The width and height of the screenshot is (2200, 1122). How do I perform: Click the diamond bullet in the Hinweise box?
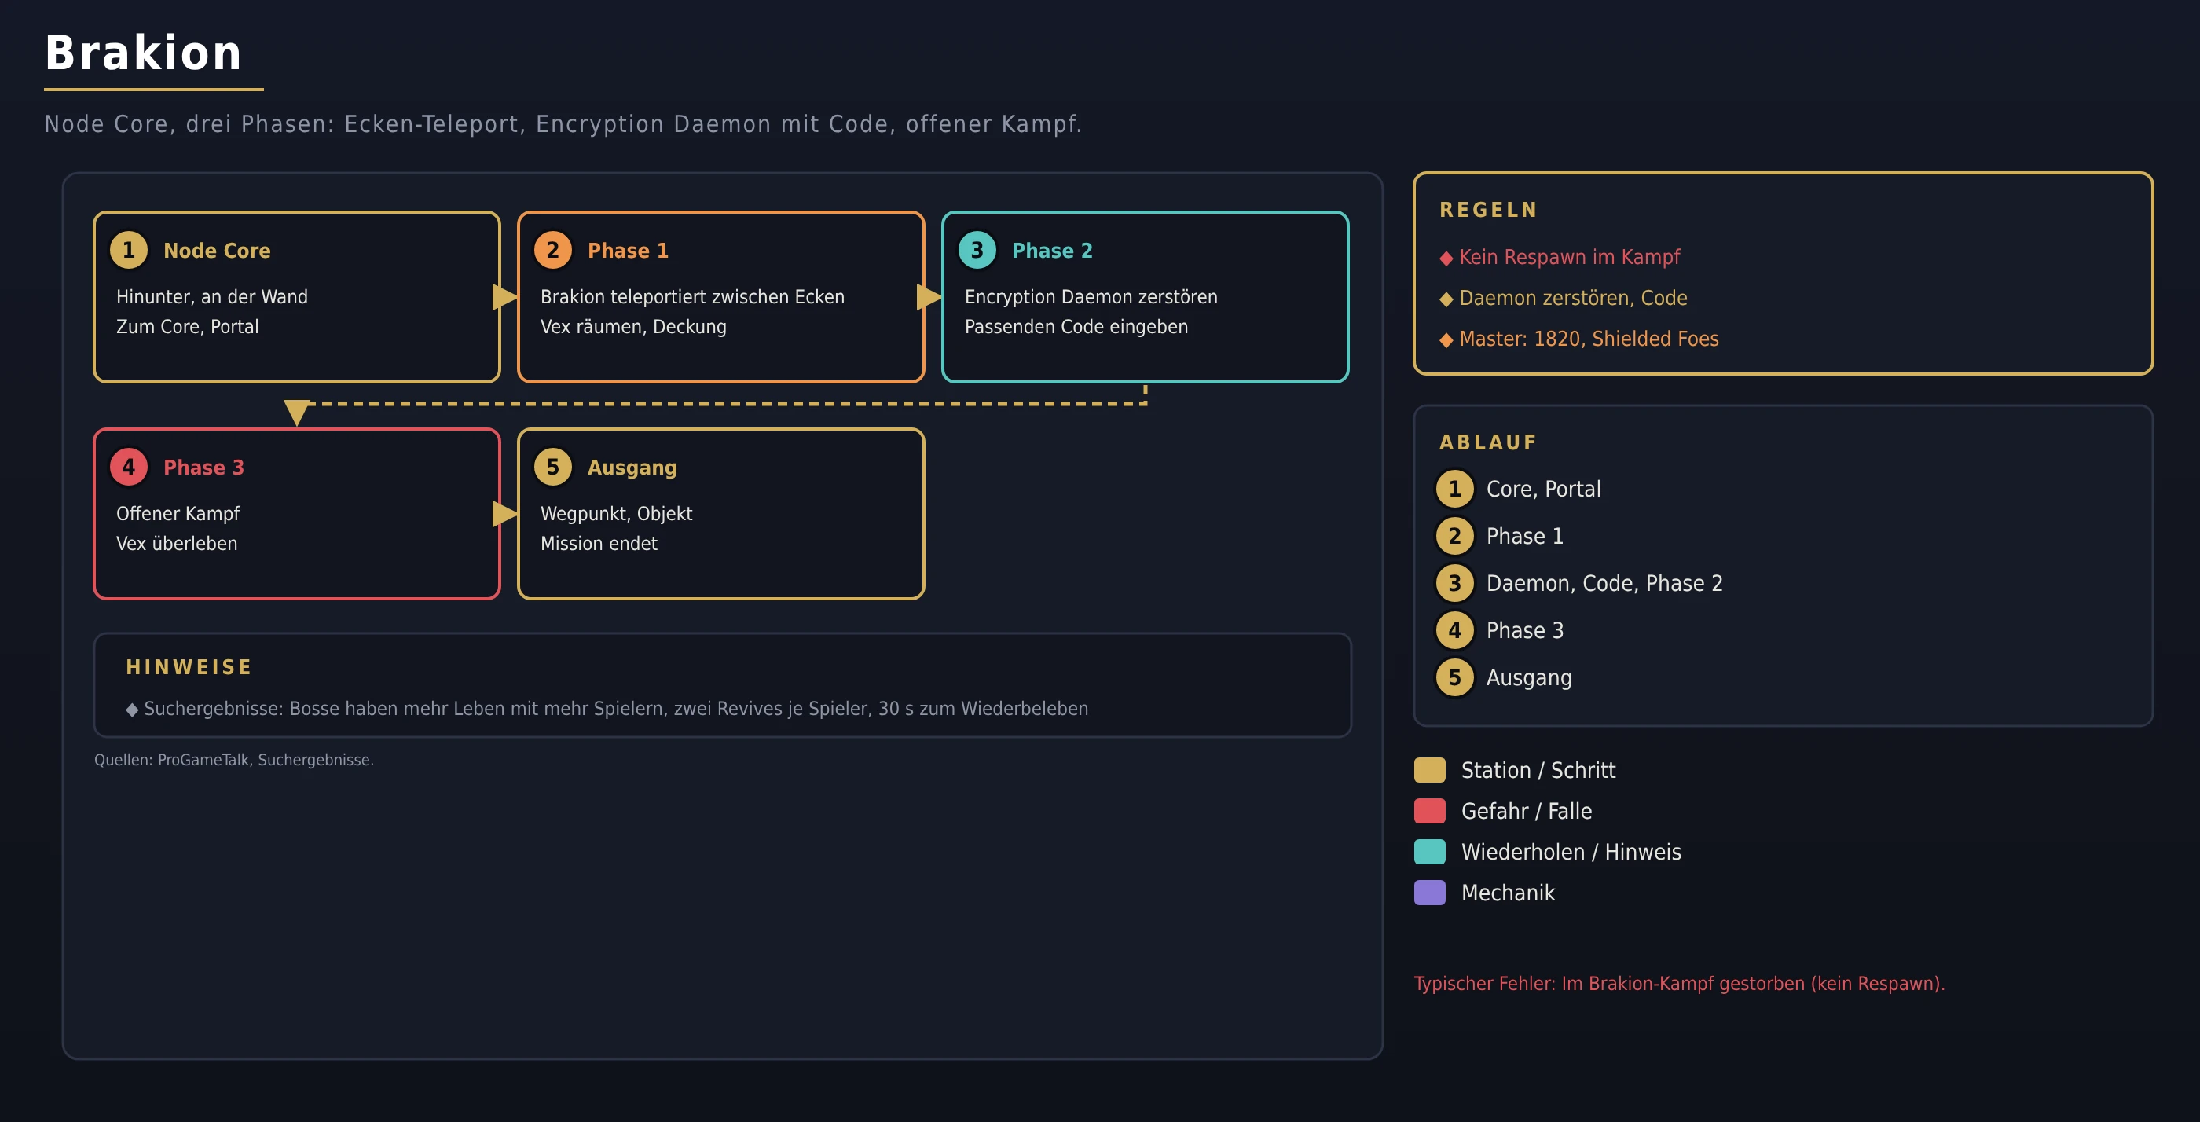click(131, 709)
